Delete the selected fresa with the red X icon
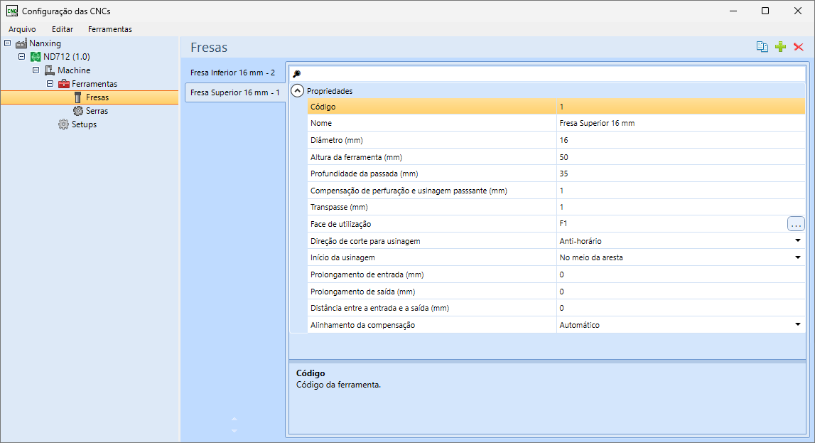Viewport: 815px width, 443px height. 799,47
